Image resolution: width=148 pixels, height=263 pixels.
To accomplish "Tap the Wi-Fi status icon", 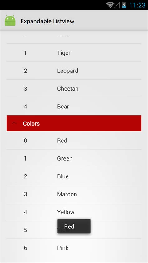I will [x=110, y=5].
